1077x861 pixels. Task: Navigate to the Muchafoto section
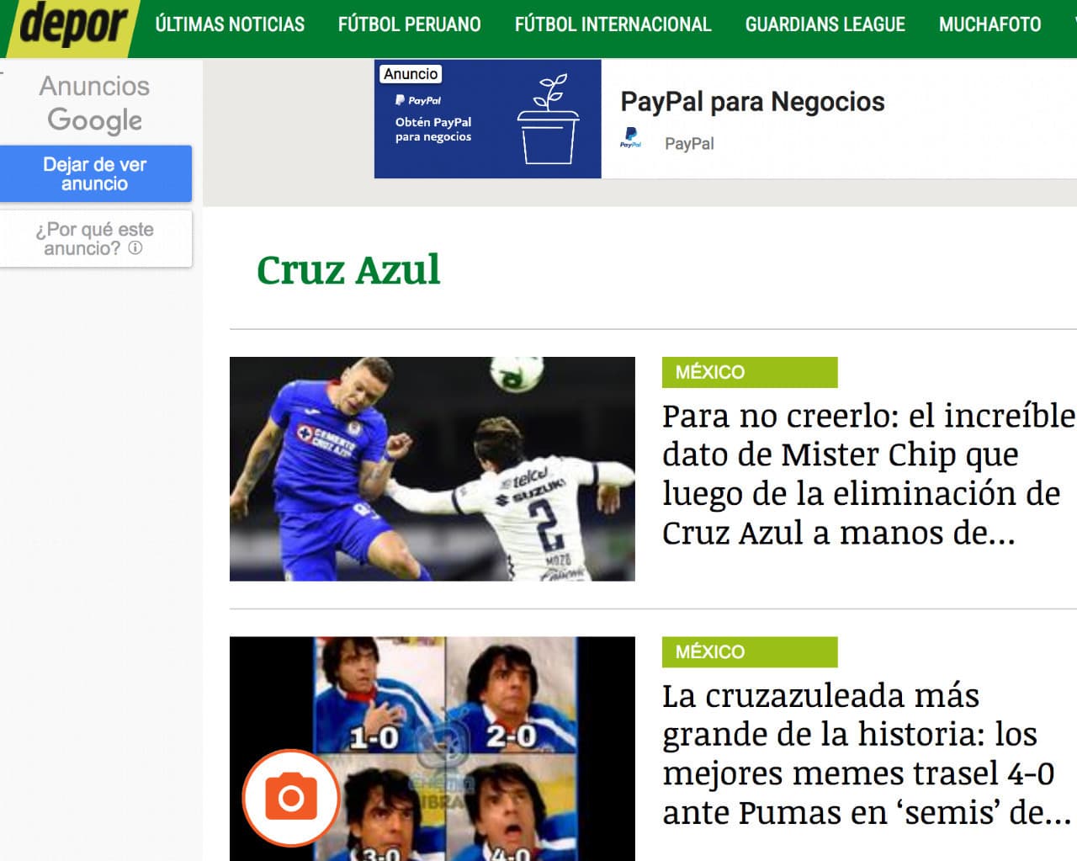[x=989, y=24]
